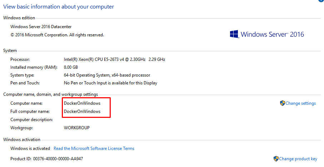The height and width of the screenshot is (167, 324).
Task: Click the Product ID number
Action: pyautogui.click(x=58, y=159)
